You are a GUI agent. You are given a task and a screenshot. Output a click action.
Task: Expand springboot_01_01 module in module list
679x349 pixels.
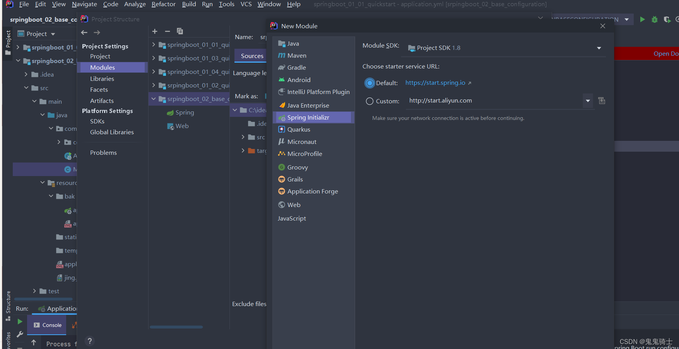pos(154,44)
